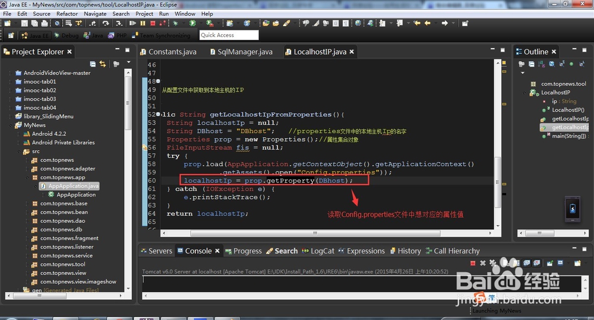Switch to LogCat tab
The image size is (594, 320).
click(x=318, y=251)
